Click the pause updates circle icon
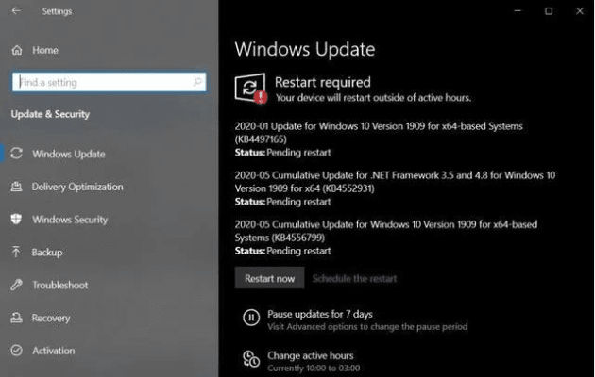 click(250, 318)
